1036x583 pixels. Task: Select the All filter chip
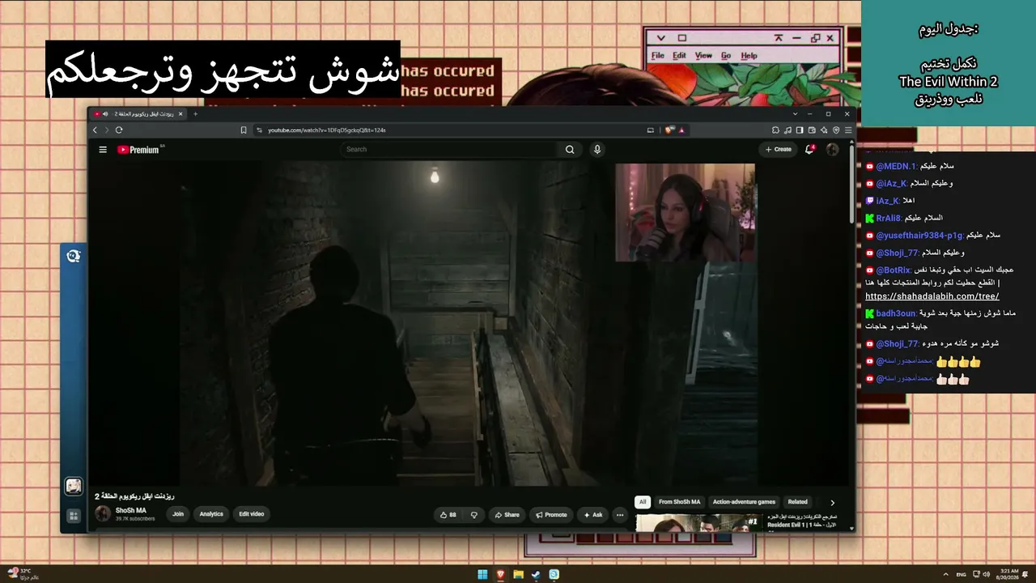(x=643, y=502)
